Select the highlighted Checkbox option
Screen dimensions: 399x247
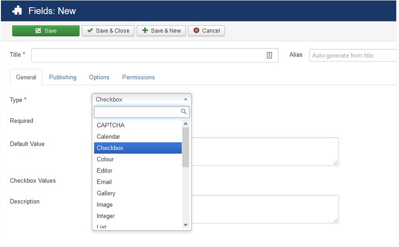138,148
